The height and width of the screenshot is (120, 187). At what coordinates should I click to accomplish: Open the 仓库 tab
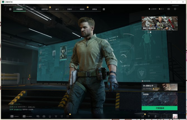(32, 9)
